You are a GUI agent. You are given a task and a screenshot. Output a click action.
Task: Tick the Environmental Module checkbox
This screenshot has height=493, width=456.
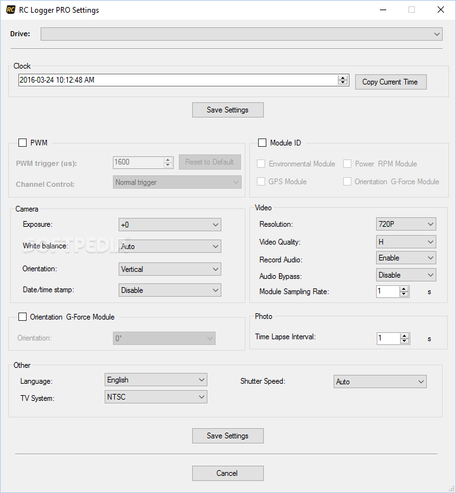[x=261, y=164]
